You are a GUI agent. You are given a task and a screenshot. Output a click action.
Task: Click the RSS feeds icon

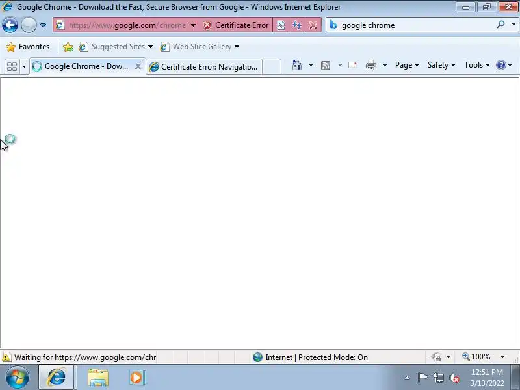tap(326, 66)
